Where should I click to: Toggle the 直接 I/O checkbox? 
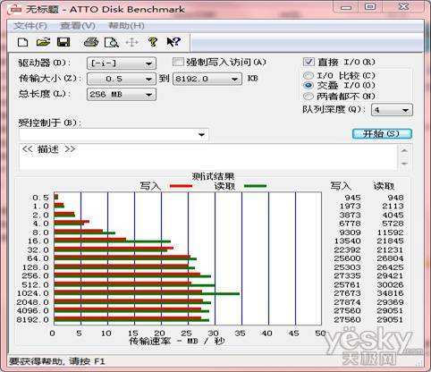308,62
